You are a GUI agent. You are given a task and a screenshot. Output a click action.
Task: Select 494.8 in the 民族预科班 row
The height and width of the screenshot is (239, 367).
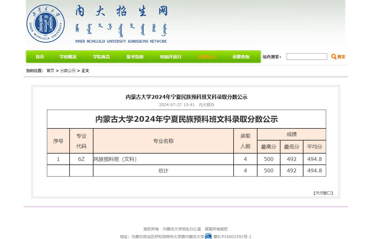pyautogui.click(x=315, y=159)
